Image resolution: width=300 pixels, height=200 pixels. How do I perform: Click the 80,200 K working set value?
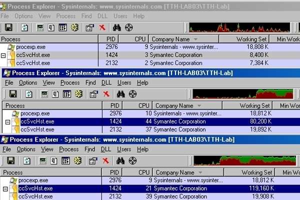(x=260, y=121)
